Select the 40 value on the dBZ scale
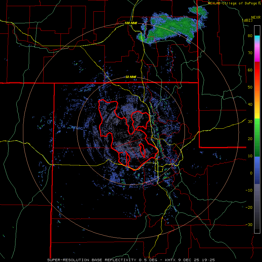The width and height of the screenshot is (262, 262). 250,104
